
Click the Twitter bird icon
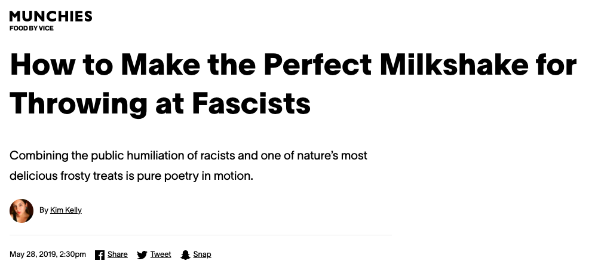(x=142, y=254)
